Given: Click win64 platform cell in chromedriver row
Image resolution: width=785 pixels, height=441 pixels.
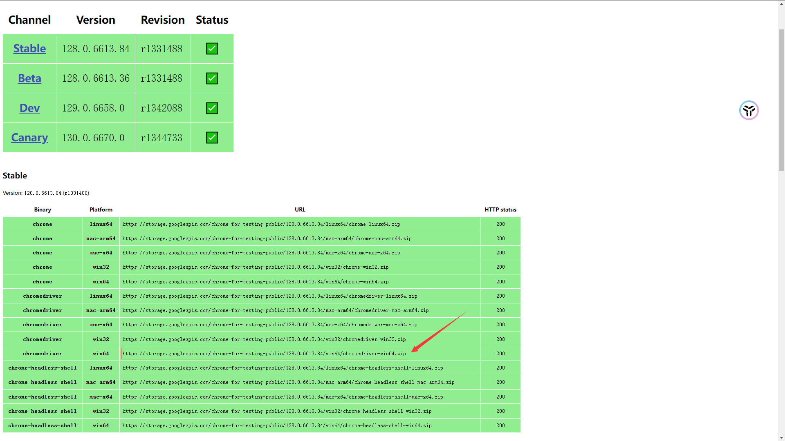Looking at the screenshot, I should 101,354.
